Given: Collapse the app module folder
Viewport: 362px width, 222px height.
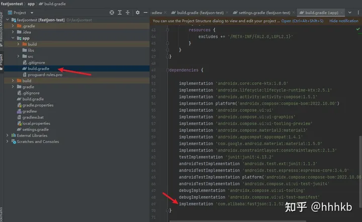Looking at the screenshot, I should point(13,38).
